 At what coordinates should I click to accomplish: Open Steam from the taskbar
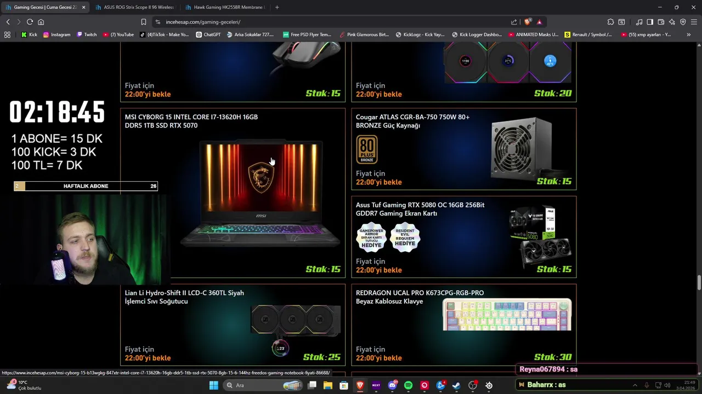click(456, 385)
